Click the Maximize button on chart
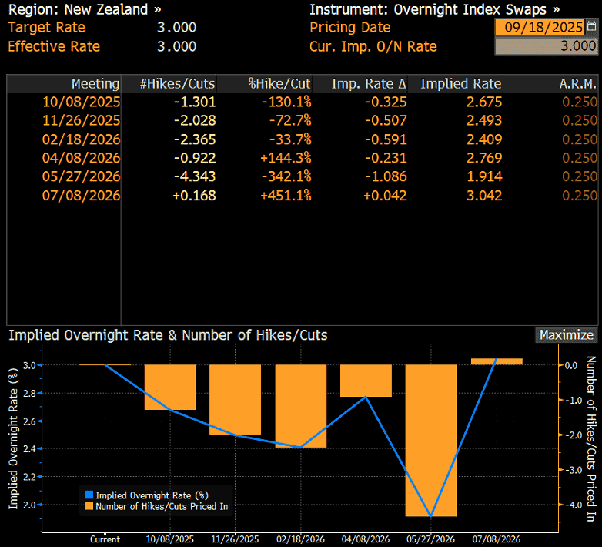 [x=567, y=335]
